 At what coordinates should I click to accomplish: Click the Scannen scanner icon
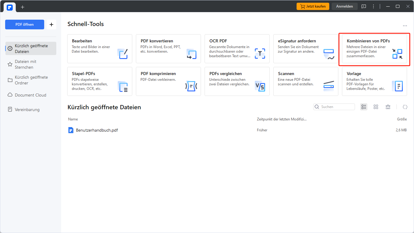coord(329,86)
